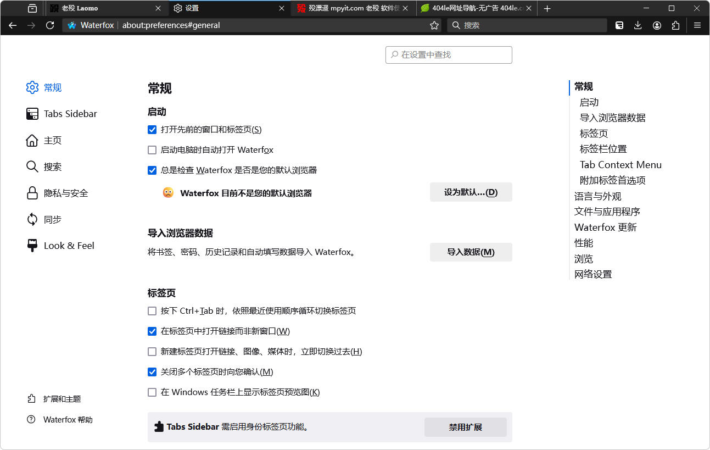Jump to 语言与外观 in outline
Screen dimensions: 710x450
(x=598, y=196)
